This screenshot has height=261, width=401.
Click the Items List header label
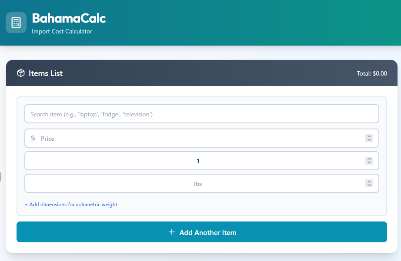coord(46,73)
